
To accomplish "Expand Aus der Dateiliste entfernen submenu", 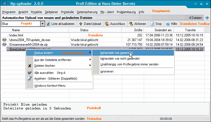I will (x=90, y=60).
